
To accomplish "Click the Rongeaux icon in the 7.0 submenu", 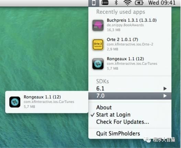I will (15, 102).
